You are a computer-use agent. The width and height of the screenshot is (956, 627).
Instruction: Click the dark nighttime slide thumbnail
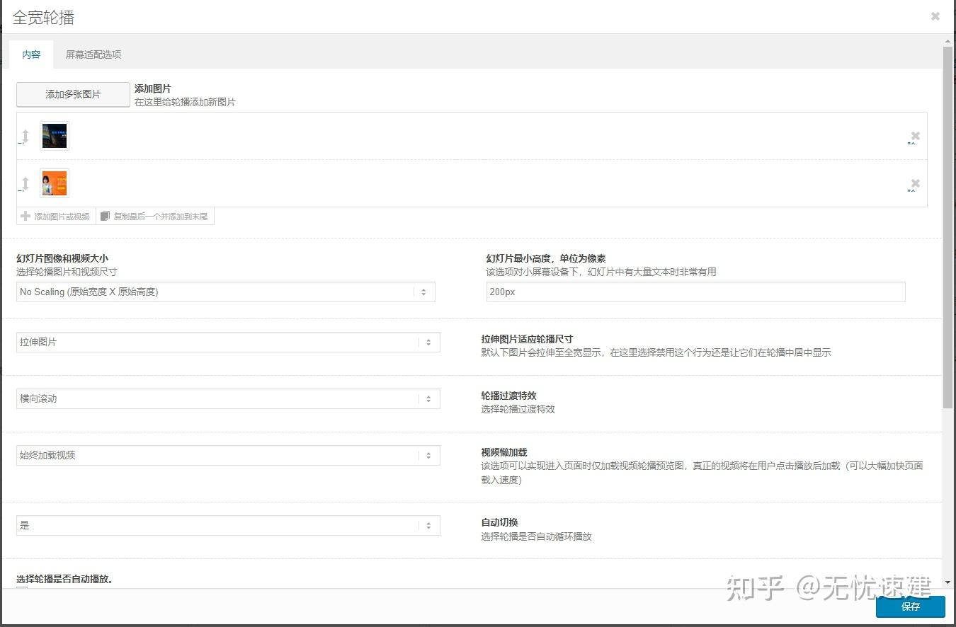coord(54,135)
